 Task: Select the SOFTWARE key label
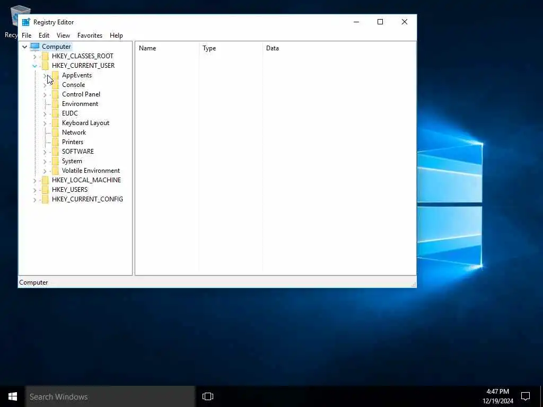[78, 151]
